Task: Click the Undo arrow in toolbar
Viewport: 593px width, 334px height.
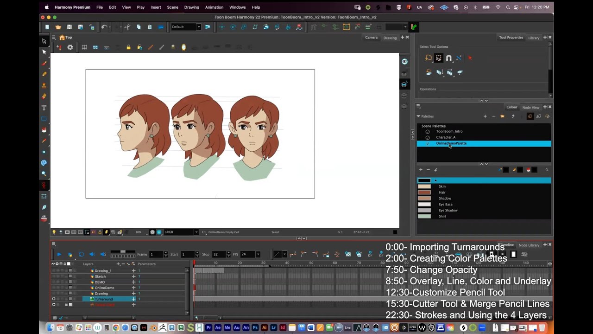Action: (104, 27)
